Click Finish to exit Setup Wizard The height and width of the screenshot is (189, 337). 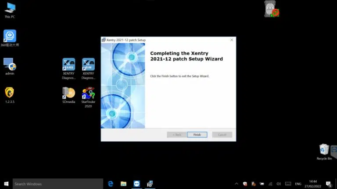point(197,135)
